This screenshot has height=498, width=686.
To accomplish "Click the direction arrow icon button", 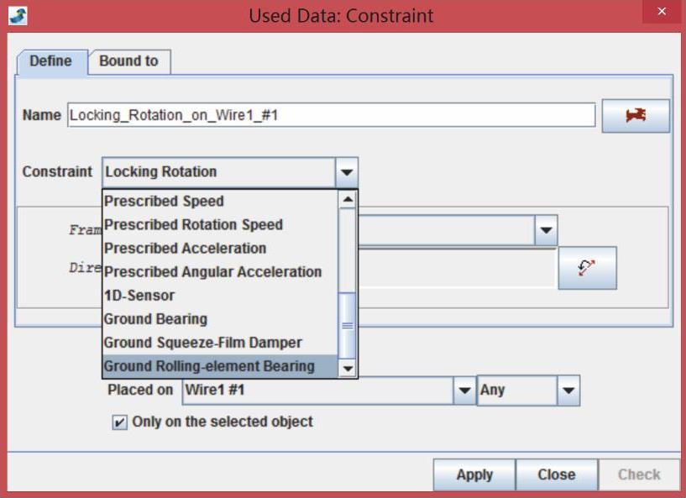I will coord(587,268).
